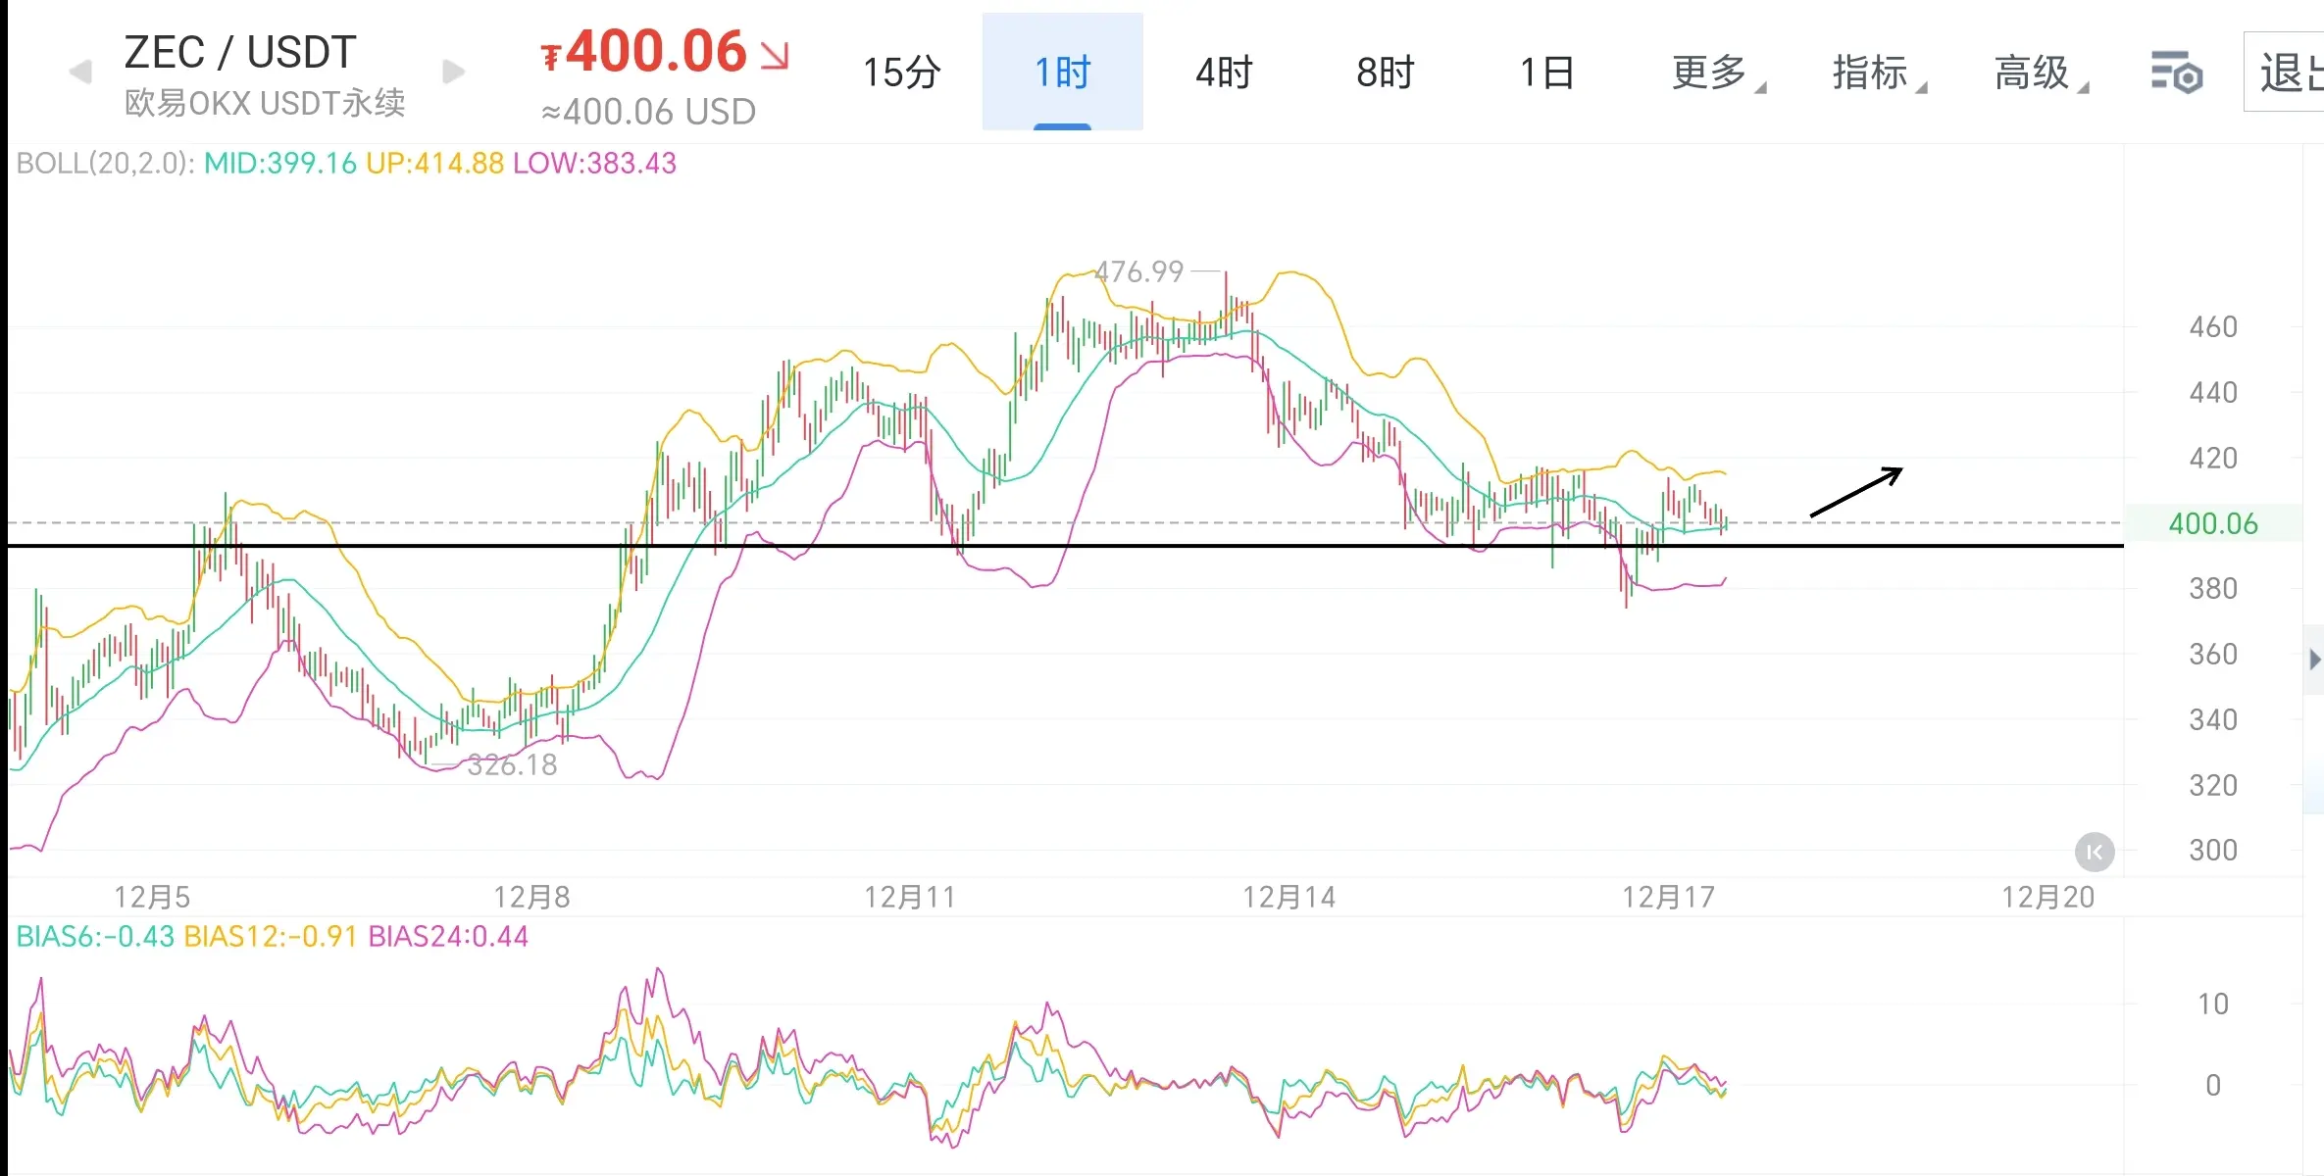Go to next trading pair arrow

coord(453,72)
